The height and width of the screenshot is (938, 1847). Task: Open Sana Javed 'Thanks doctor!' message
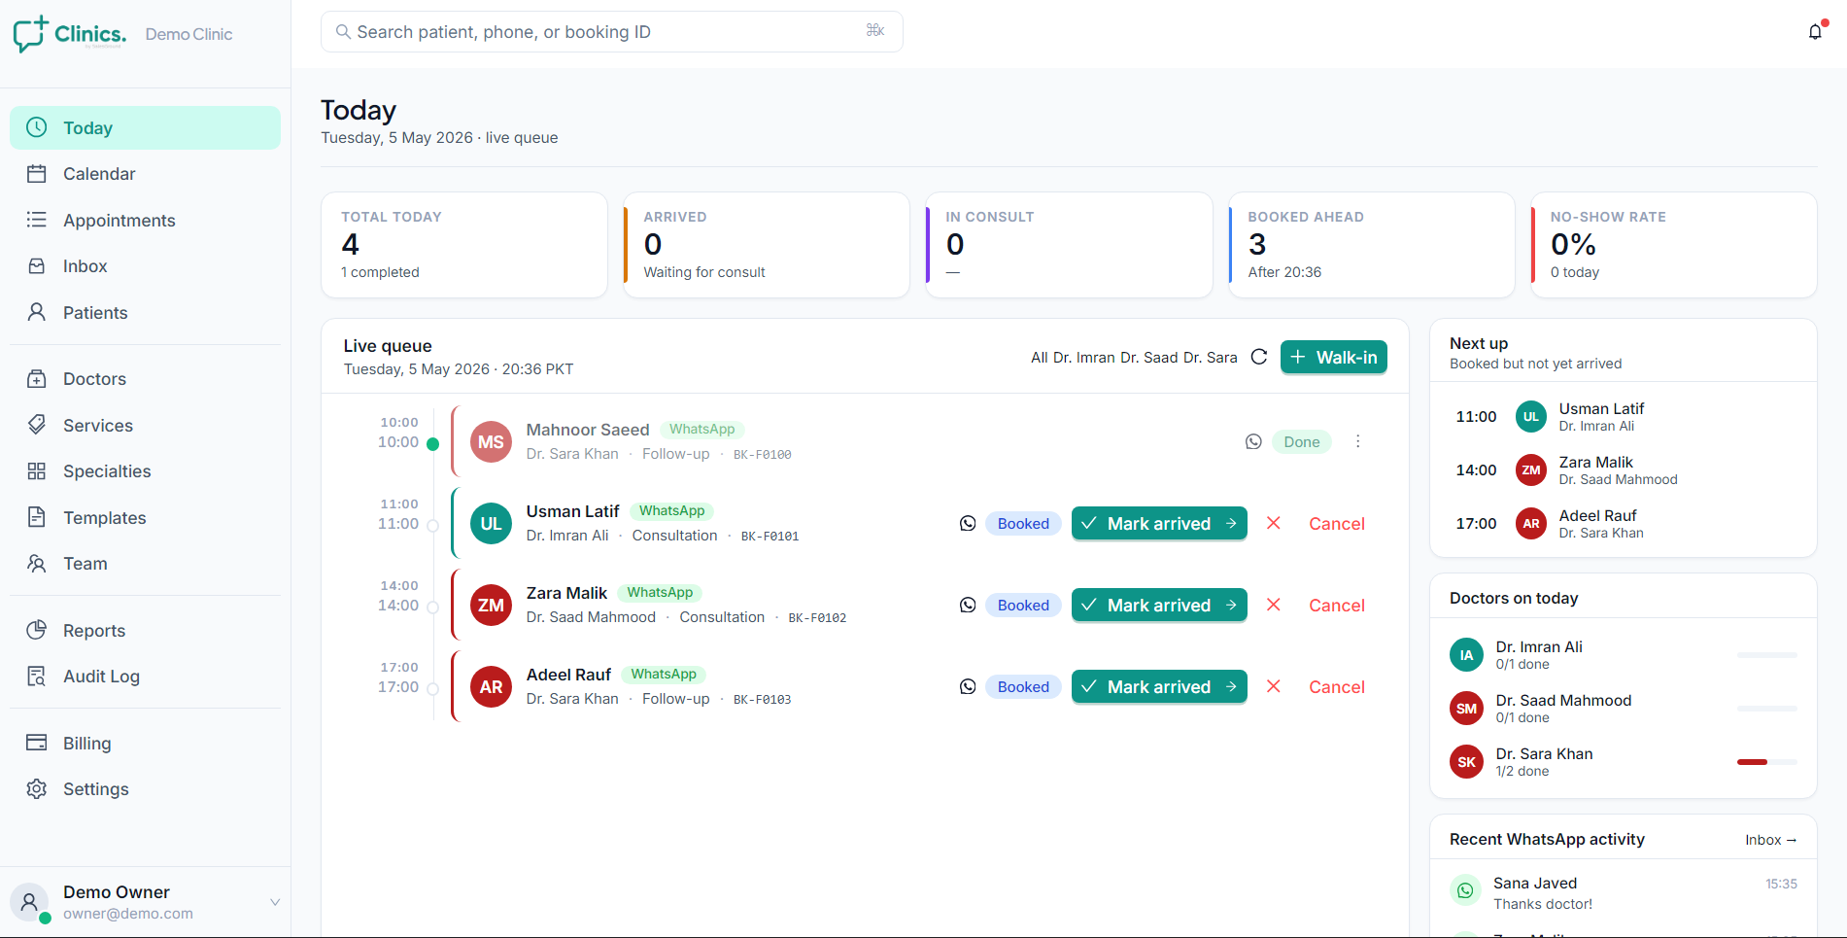coord(1624,892)
